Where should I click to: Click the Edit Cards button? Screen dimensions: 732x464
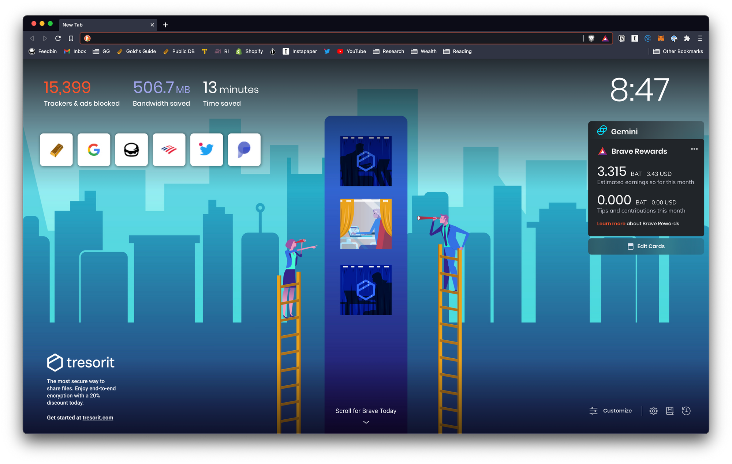point(646,246)
